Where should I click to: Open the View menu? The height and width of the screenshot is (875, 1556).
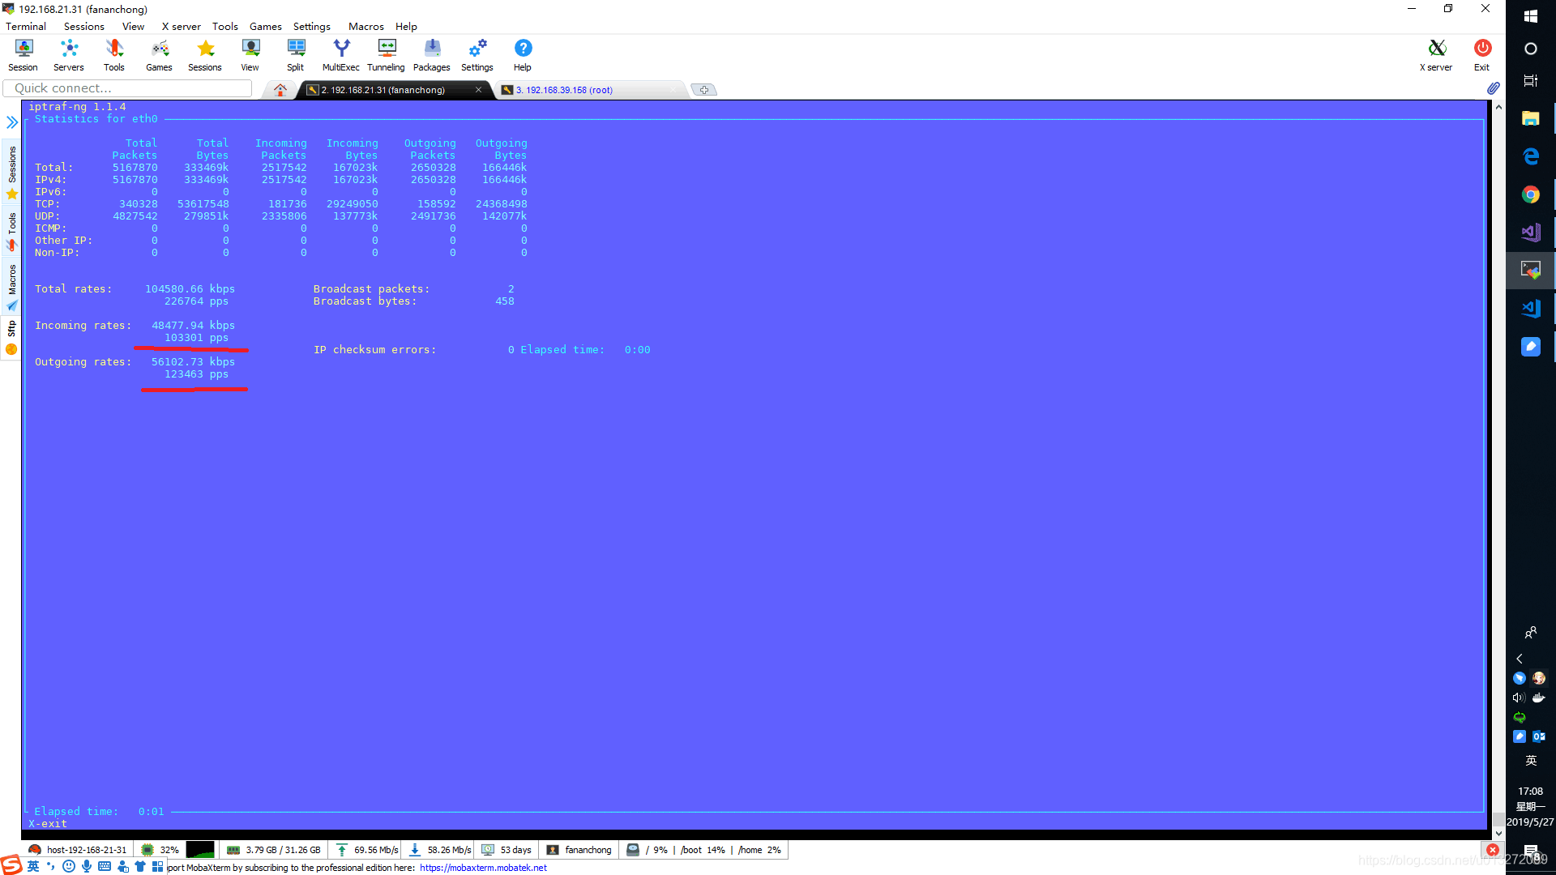tap(133, 27)
